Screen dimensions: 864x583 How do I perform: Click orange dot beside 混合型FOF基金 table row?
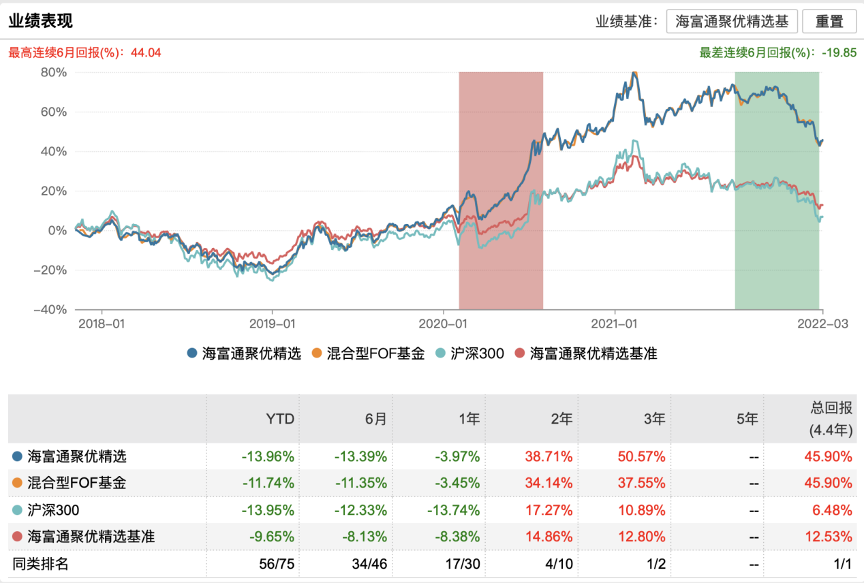(x=17, y=484)
